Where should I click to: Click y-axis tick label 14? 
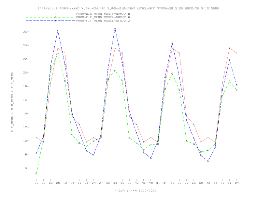coord(25,113)
